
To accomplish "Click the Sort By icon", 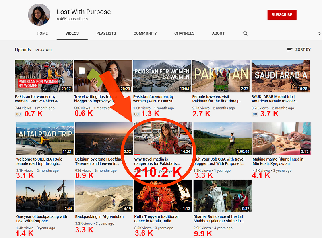I will [x=290, y=50].
